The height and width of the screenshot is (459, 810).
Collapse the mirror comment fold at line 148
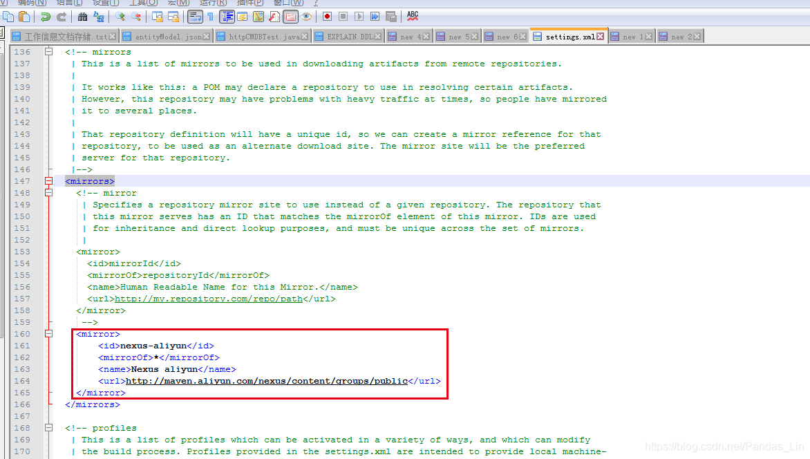pyautogui.click(x=48, y=193)
